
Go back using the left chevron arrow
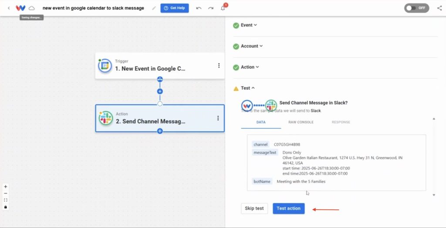pyautogui.click(x=9, y=8)
